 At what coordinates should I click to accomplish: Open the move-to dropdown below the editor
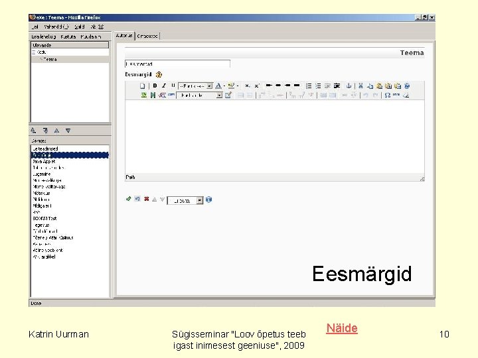click(185, 201)
